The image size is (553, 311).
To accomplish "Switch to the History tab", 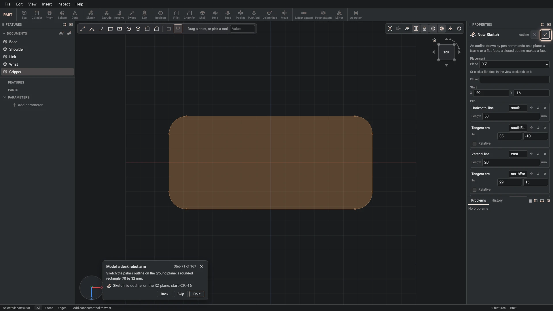I will pyautogui.click(x=497, y=201).
